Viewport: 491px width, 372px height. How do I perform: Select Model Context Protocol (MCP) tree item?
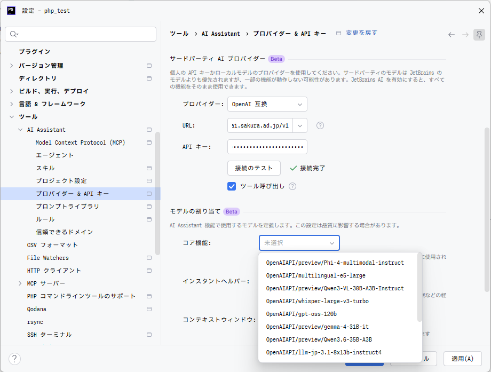coord(80,143)
